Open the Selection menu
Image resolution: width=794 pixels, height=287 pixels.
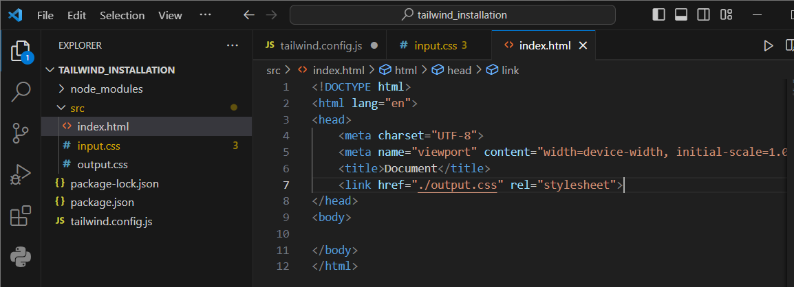122,16
